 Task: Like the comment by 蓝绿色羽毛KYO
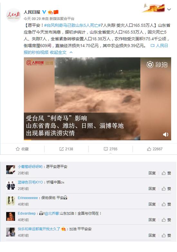pos(166,189)
